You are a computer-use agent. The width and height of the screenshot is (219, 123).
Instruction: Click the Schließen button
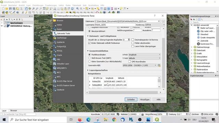[x=131, y=99]
